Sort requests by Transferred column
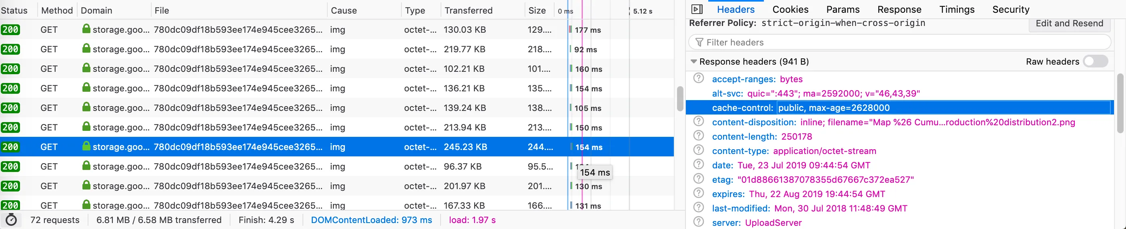 coord(468,10)
